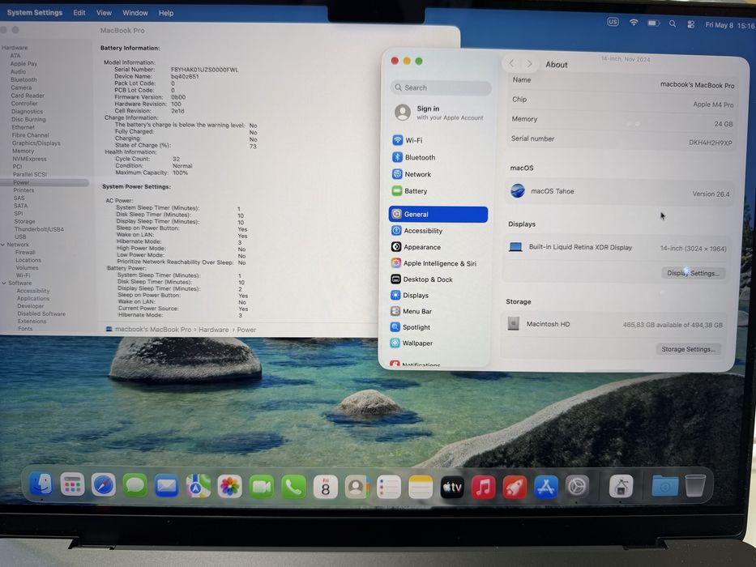Open Desktop & Dock settings
Screen dimensions: 756x567
[438, 279]
